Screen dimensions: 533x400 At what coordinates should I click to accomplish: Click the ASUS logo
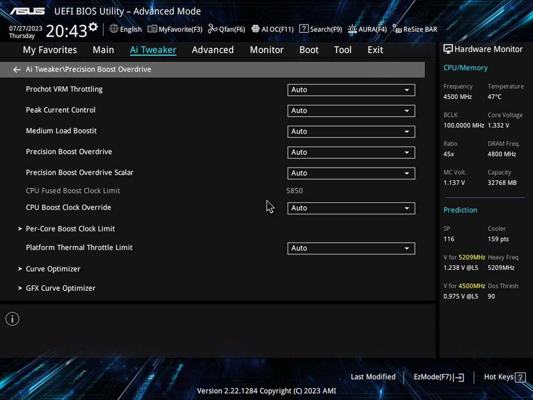coord(27,11)
